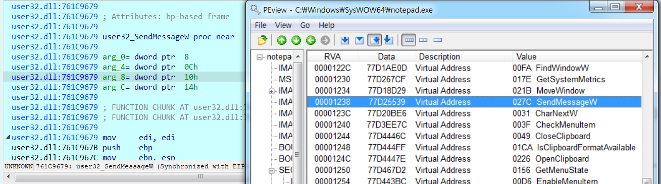Sort by the Data column header
This screenshot has width=661, height=184.
coord(386,56)
